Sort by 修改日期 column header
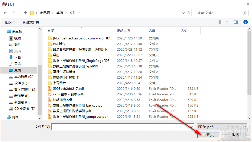Viewport: 252px width, 142px height. tap(123, 30)
